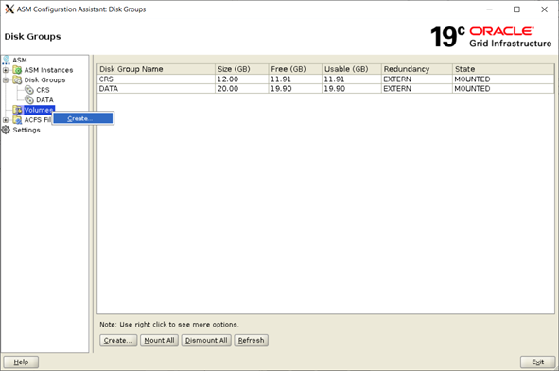The height and width of the screenshot is (371, 559).
Task: Click the Volumes folder icon
Action: 17,110
